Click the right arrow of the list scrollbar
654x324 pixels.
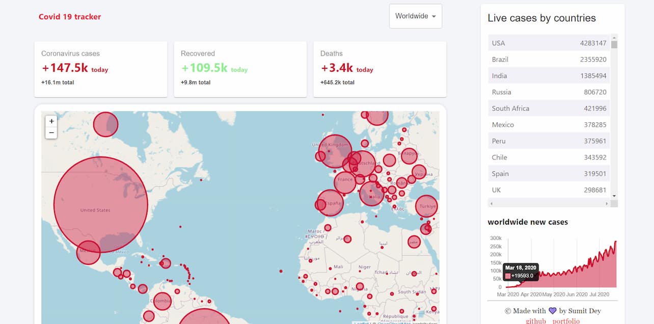click(x=606, y=203)
